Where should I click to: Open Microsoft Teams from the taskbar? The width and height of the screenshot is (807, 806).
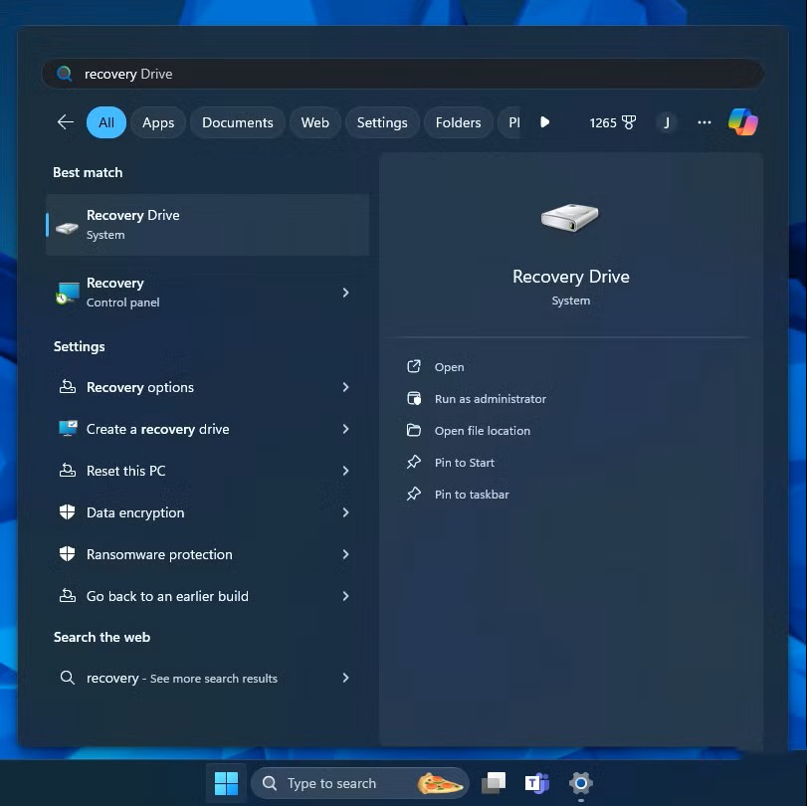[x=537, y=783]
